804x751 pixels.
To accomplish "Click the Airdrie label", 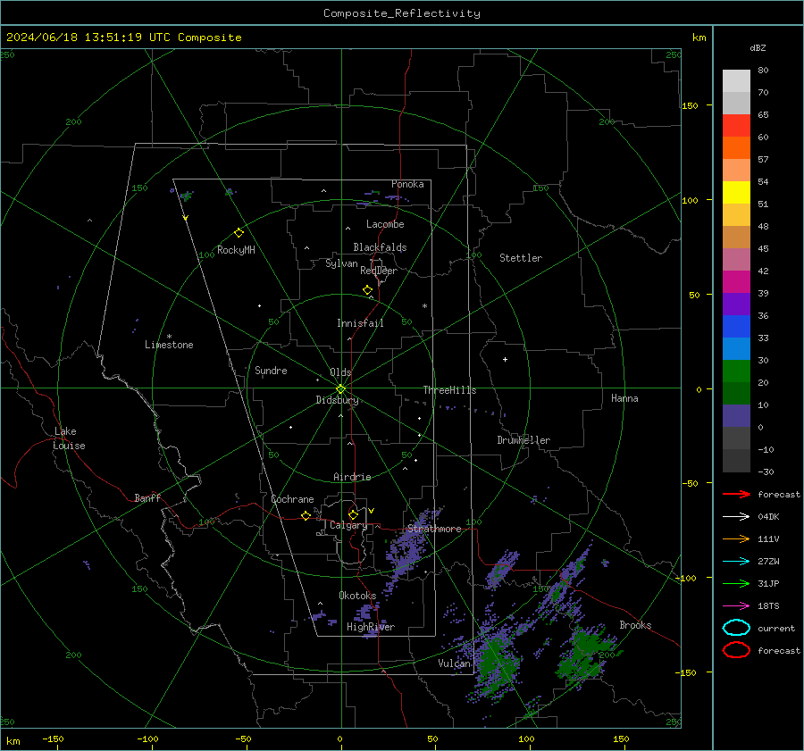I will [352, 477].
